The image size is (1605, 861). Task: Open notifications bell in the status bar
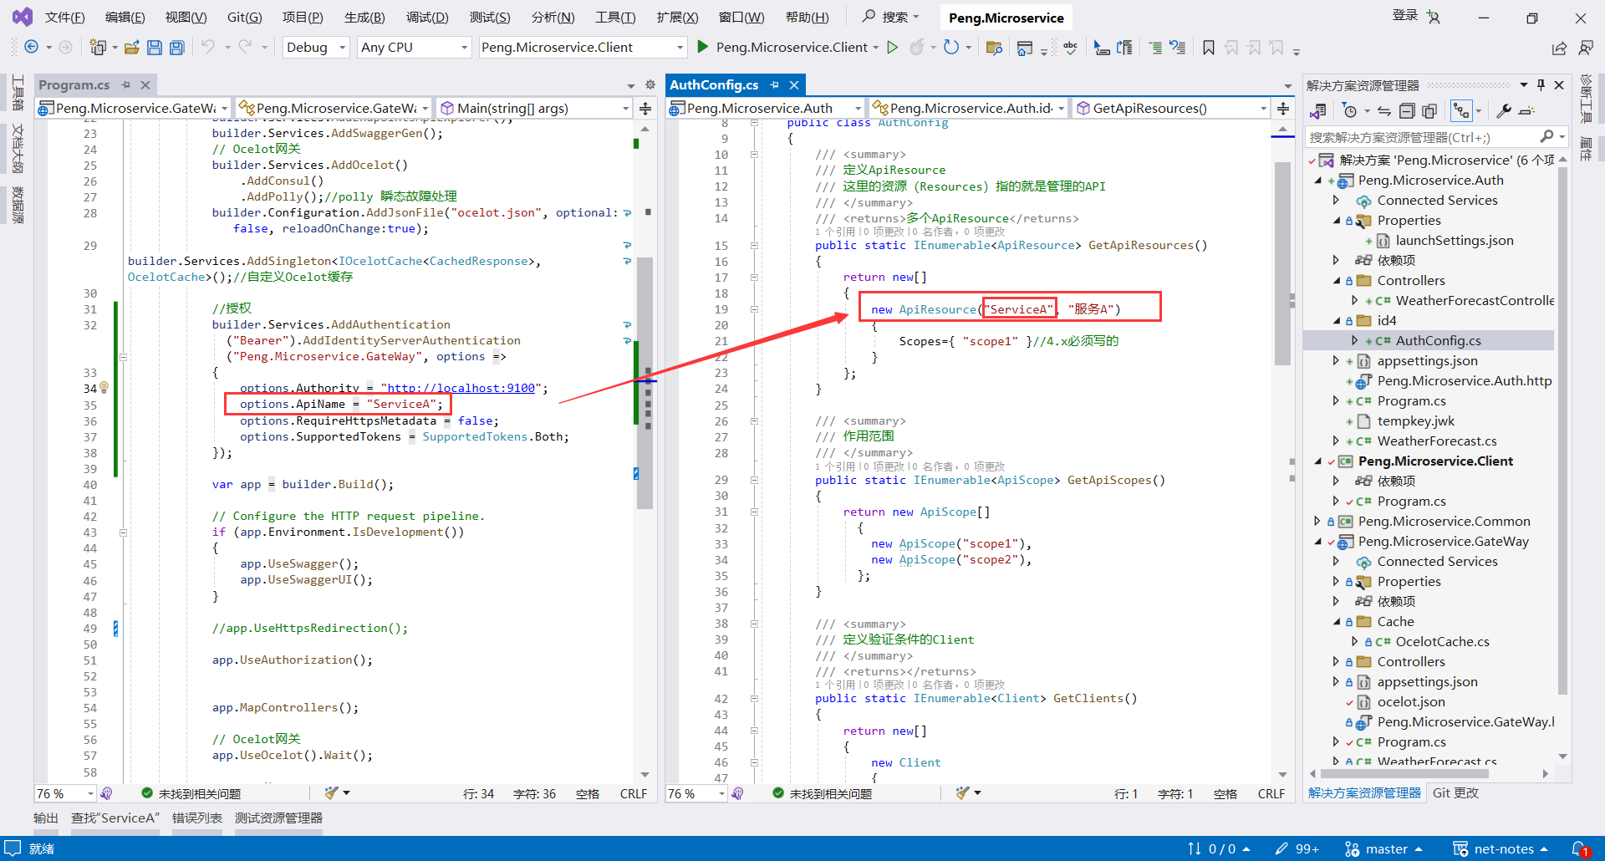[1578, 848]
